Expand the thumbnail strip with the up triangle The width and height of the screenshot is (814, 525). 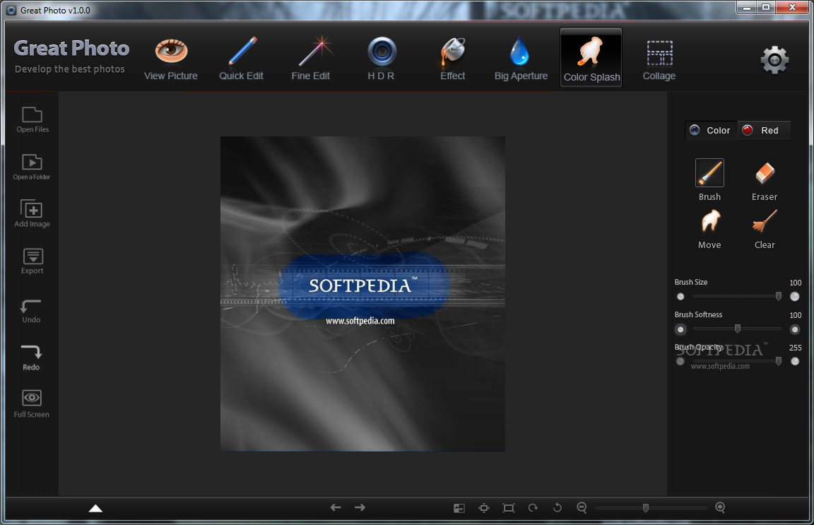pos(95,508)
